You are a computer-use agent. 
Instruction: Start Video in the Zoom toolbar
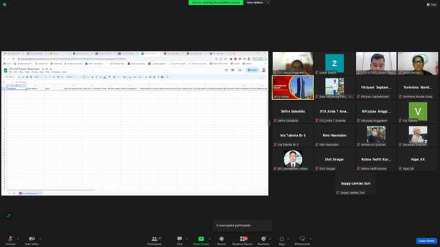(x=32, y=240)
